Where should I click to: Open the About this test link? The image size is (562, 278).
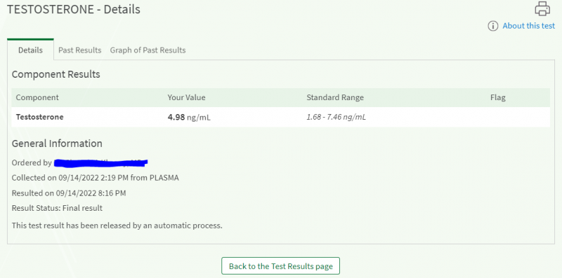click(529, 26)
